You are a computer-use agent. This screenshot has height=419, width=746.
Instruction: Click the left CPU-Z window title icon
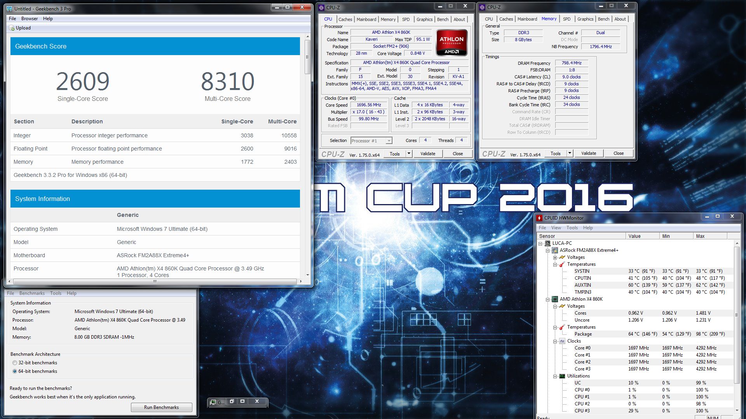point(321,7)
